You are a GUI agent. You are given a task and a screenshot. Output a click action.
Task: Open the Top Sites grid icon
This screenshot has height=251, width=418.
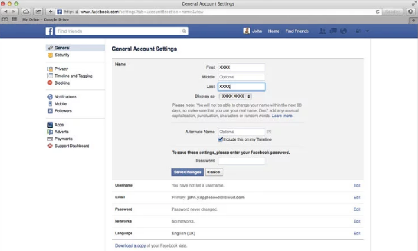point(15,19)
